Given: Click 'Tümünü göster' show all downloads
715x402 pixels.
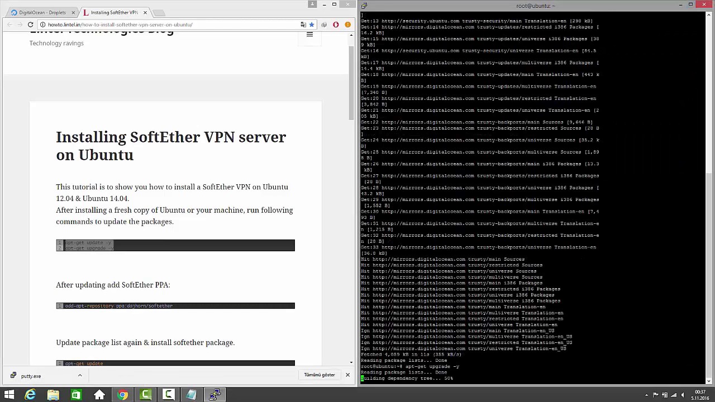Looking at the screenshot, I should 320,375.
